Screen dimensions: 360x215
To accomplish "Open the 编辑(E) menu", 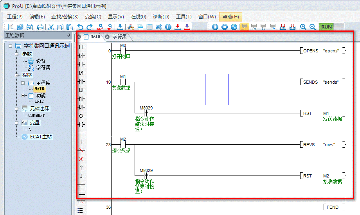I will 37,17.
